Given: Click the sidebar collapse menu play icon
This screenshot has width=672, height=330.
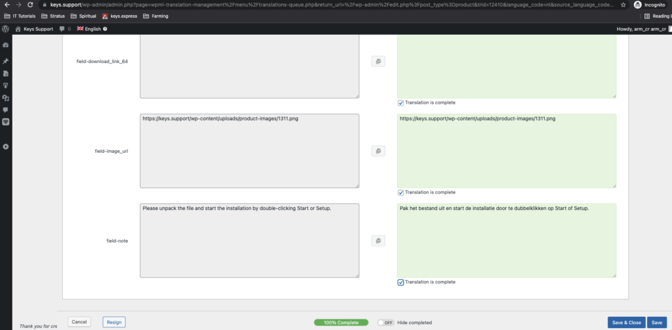Looking at the screenshot, I should tap(6, 146).
